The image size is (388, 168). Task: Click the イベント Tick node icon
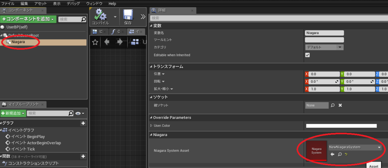pos(8,149)
